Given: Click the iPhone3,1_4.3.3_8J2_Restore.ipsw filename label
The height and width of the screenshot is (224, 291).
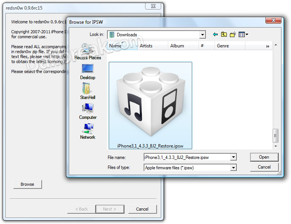Looking at the screenshot, I should [150, 146].
